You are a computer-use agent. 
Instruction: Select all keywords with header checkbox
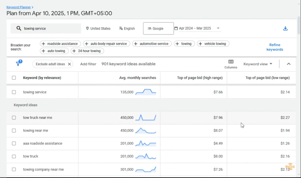[14, 78]
